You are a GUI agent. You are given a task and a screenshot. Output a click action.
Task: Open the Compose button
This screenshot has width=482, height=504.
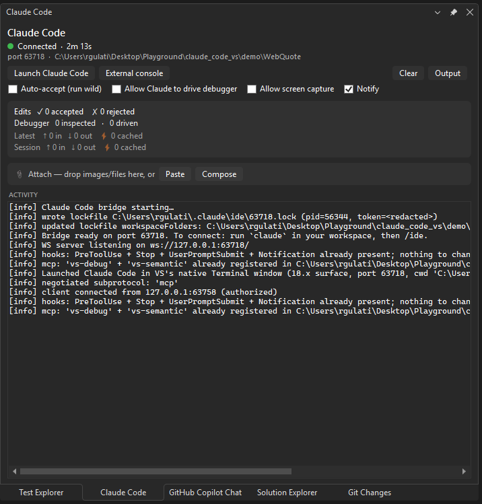point(219,174)
